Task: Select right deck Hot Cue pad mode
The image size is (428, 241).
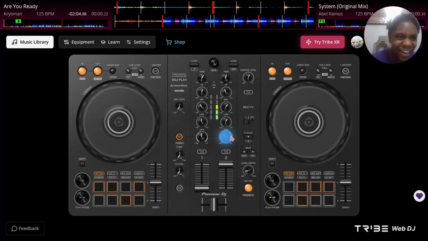Action: pos(289,173)
